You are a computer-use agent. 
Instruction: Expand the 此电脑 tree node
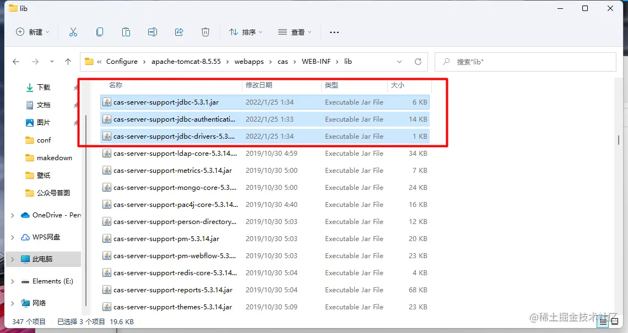[13, 259]
